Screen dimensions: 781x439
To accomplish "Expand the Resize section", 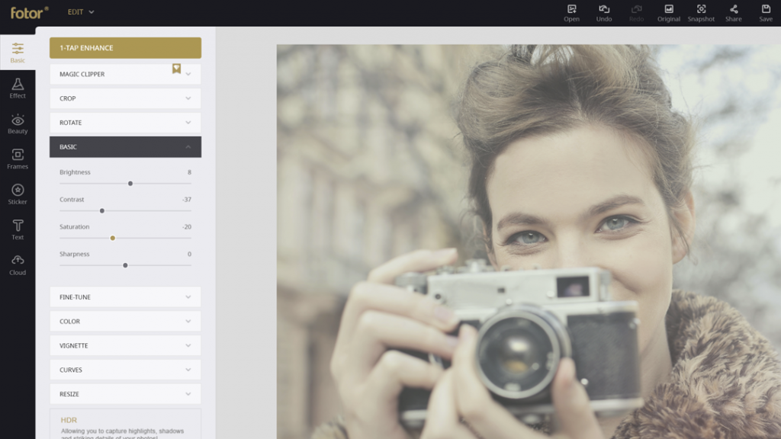I will click(x=126, y=394).
